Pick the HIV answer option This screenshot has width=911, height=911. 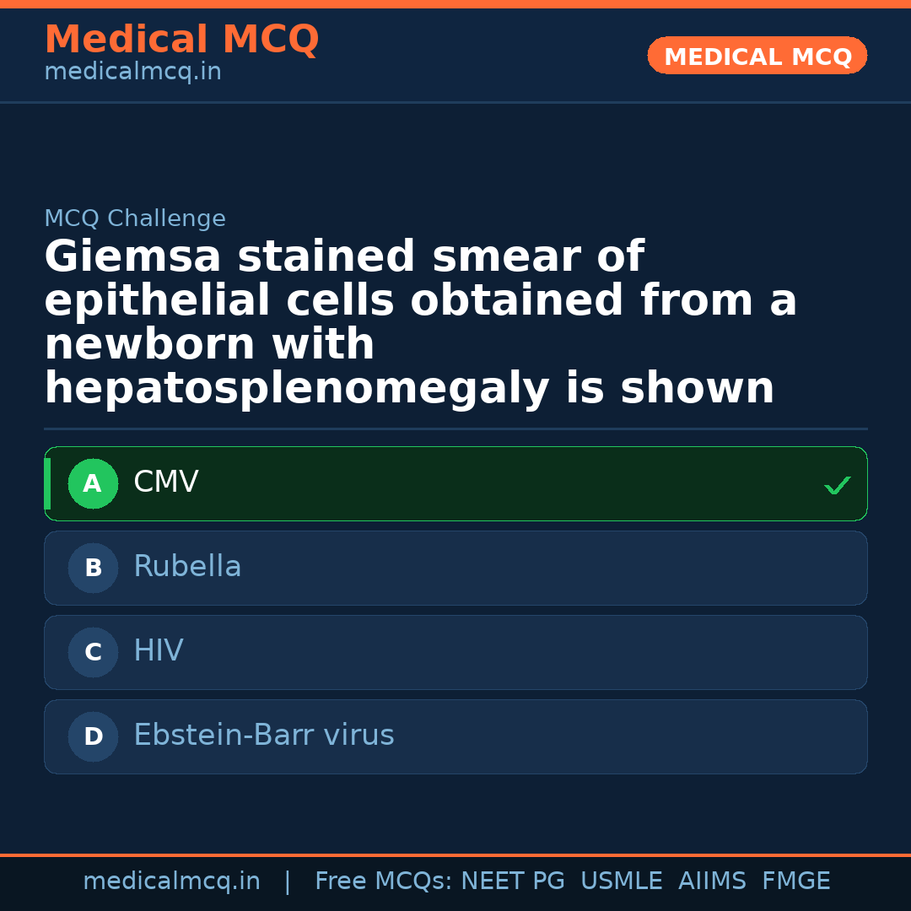159,651
